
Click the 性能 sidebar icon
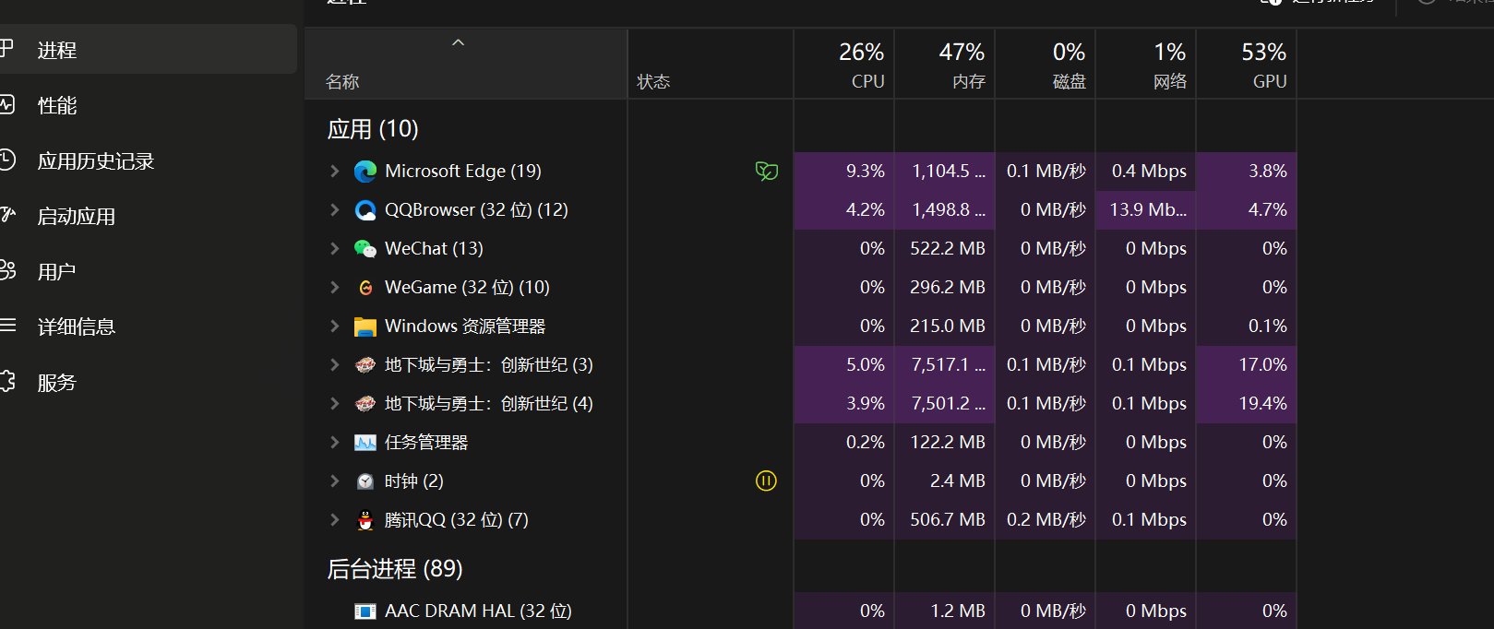pyautogui.click(x=6, y=105)
